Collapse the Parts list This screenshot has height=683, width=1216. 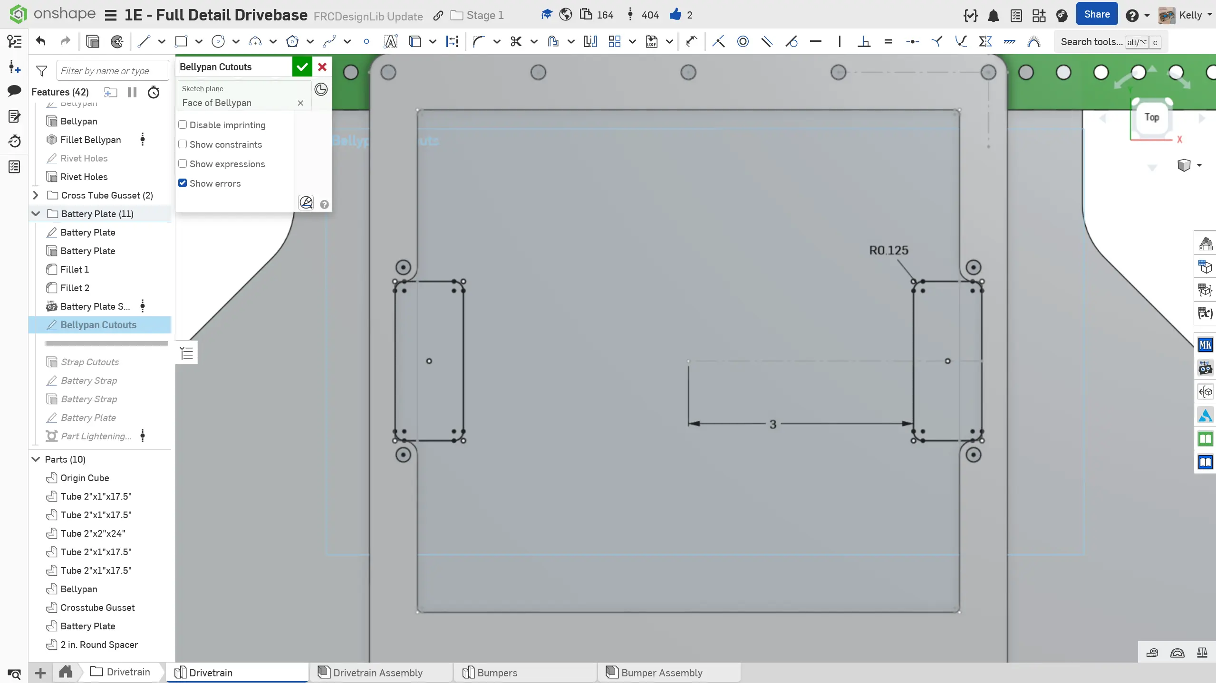36,459
